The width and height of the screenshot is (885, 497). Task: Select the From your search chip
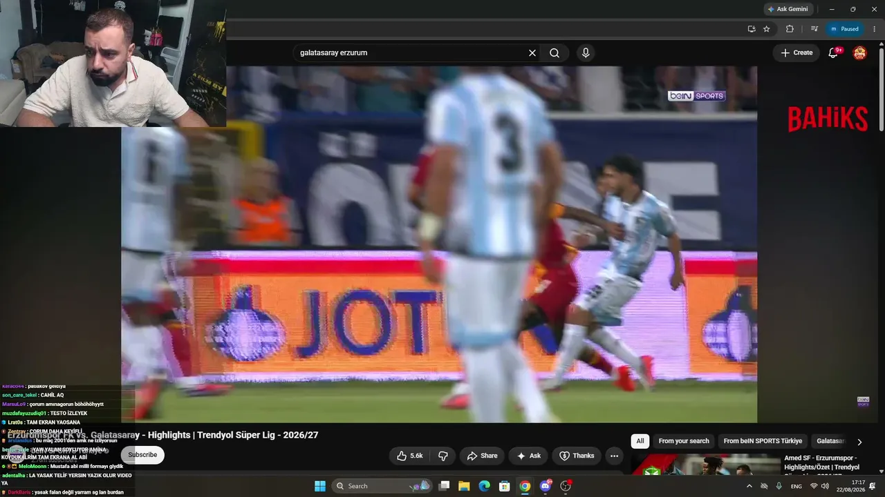coord(684,441)
